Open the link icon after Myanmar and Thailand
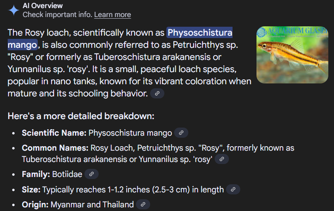The width and height of the screenshot is (334, 211). (143, 204)
